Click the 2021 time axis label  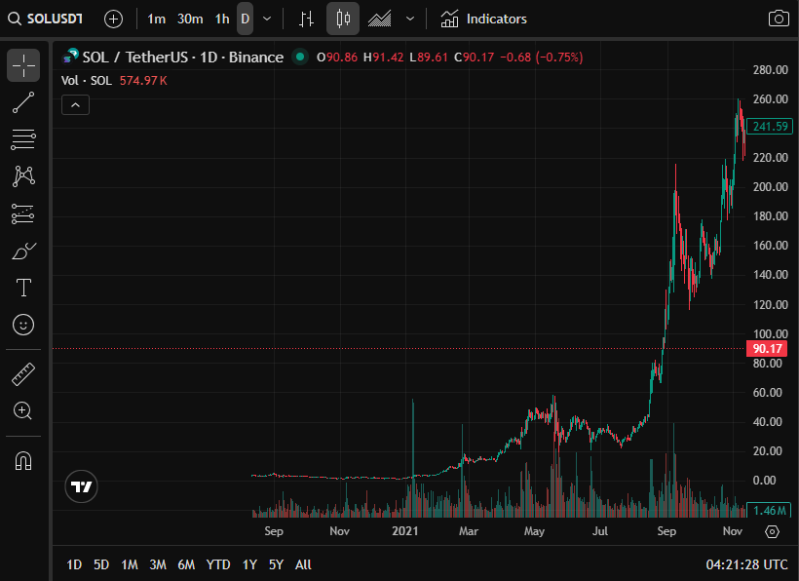[x=405, y=531]
